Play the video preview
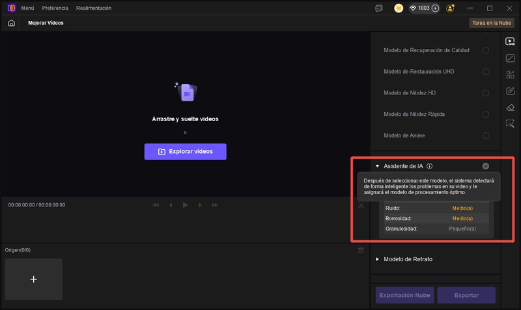The height and width of the screenshot is (310, 521). pyautogui.click(x=186, y=205)
